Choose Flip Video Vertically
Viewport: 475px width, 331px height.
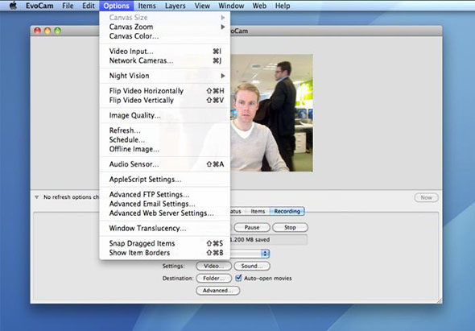point(165,101)
